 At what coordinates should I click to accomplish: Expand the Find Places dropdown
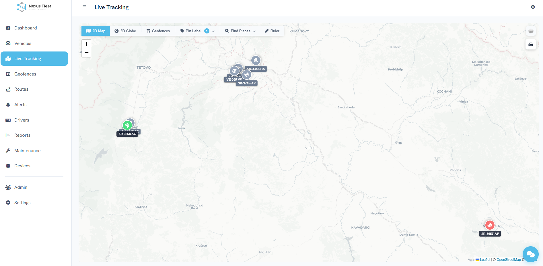pyautogui.click(x=240, y=31)
